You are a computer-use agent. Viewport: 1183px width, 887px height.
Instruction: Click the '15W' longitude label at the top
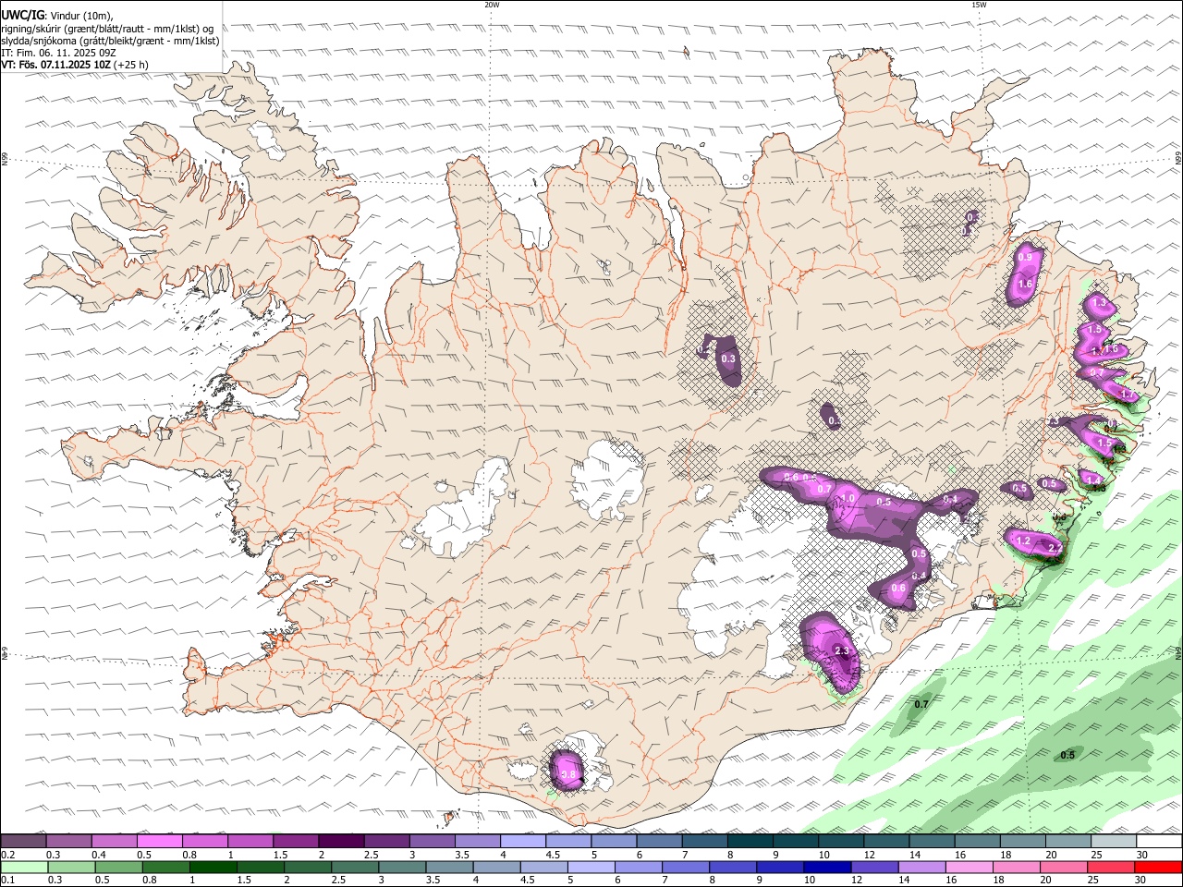980,5
